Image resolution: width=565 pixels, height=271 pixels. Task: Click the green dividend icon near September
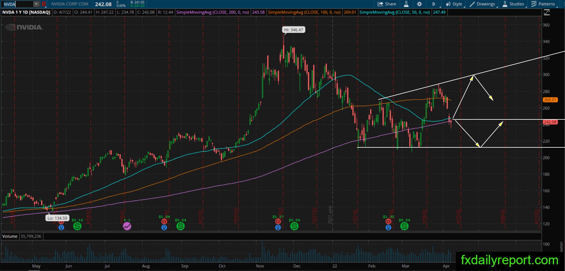pyautogui.click(x=181, y=226)
